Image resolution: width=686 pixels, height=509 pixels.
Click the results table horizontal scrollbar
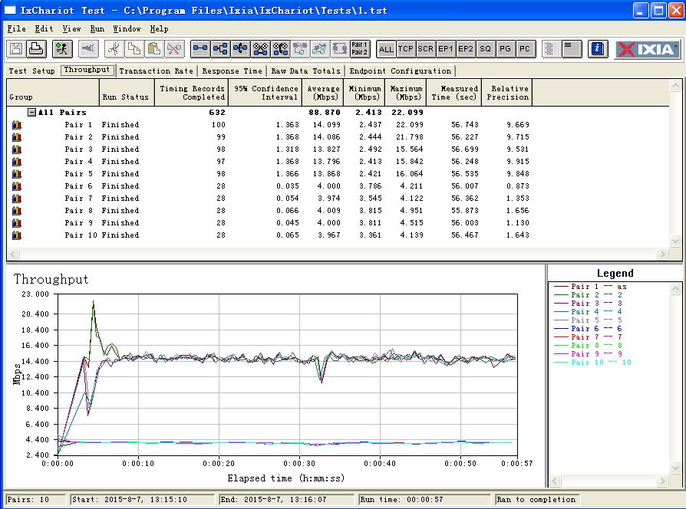338,254
